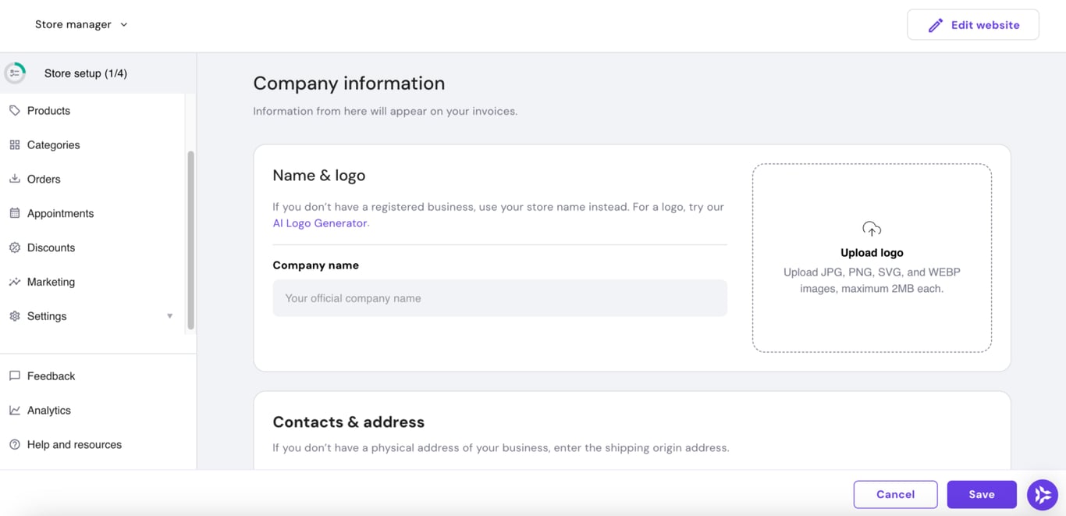Save the company information

pos(981,494)
